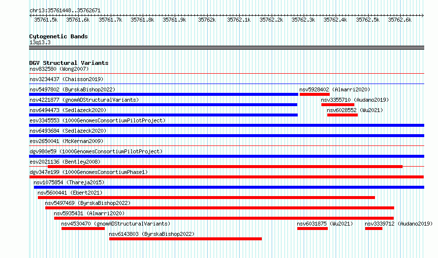Screen dimensions: 438x258
Task: Open nsv5928402 (Almarri2020) label
Action: tap(335, 89)
